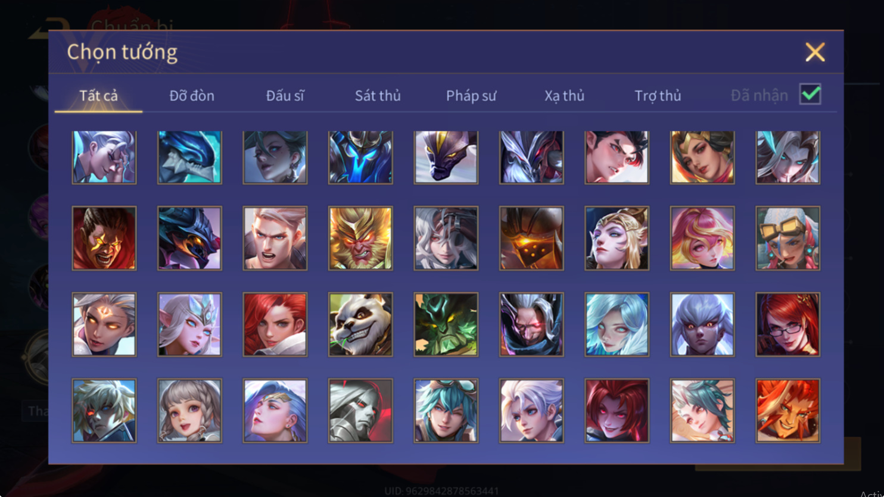Open the Trợ thủ tab
This screenshot has width=884, height=497.
658,95
